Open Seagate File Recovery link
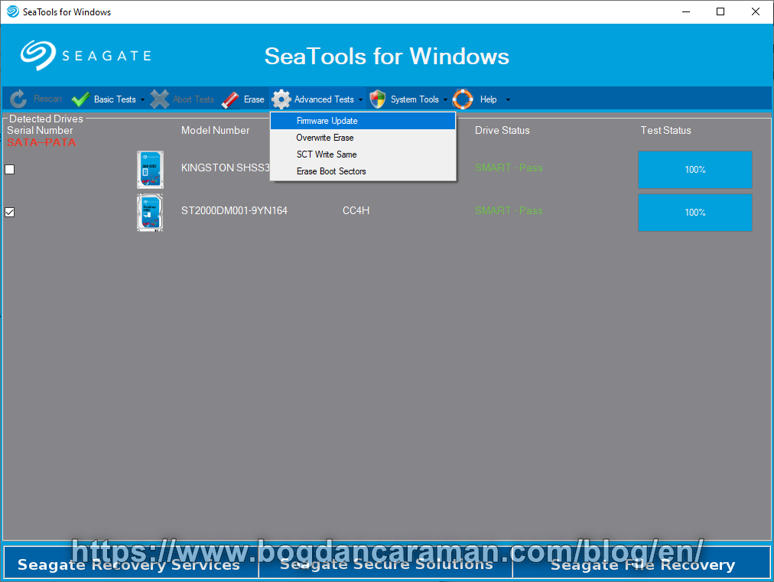774x582 pixels. [642, 562]
